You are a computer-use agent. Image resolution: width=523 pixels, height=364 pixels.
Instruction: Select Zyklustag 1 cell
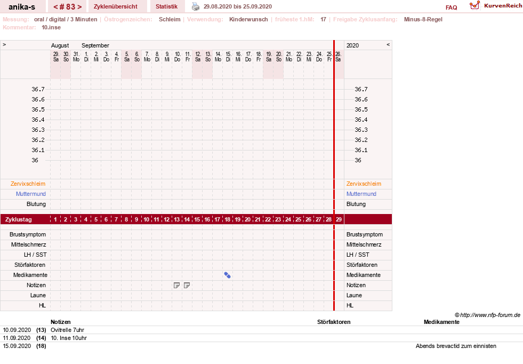(55, 219)
